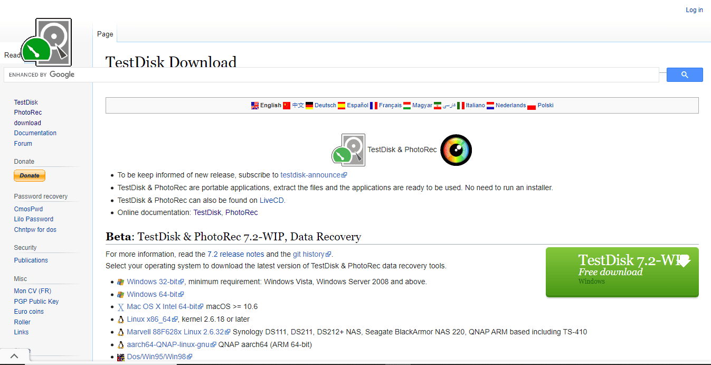Click the Hungarian flag icon

(407, 106)
